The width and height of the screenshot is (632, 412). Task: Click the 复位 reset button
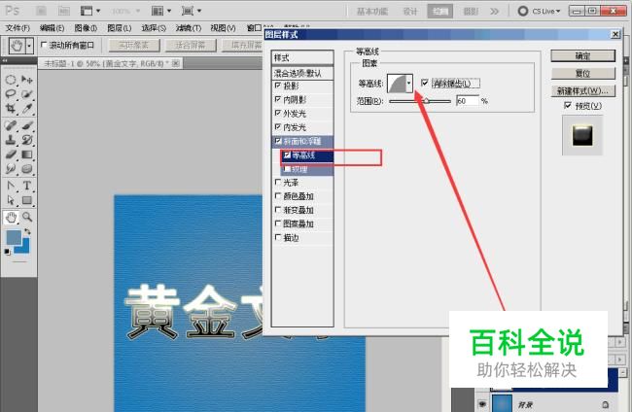(582, 73)
